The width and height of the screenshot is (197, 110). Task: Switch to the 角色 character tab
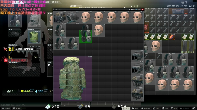click(x=126, y=108)
